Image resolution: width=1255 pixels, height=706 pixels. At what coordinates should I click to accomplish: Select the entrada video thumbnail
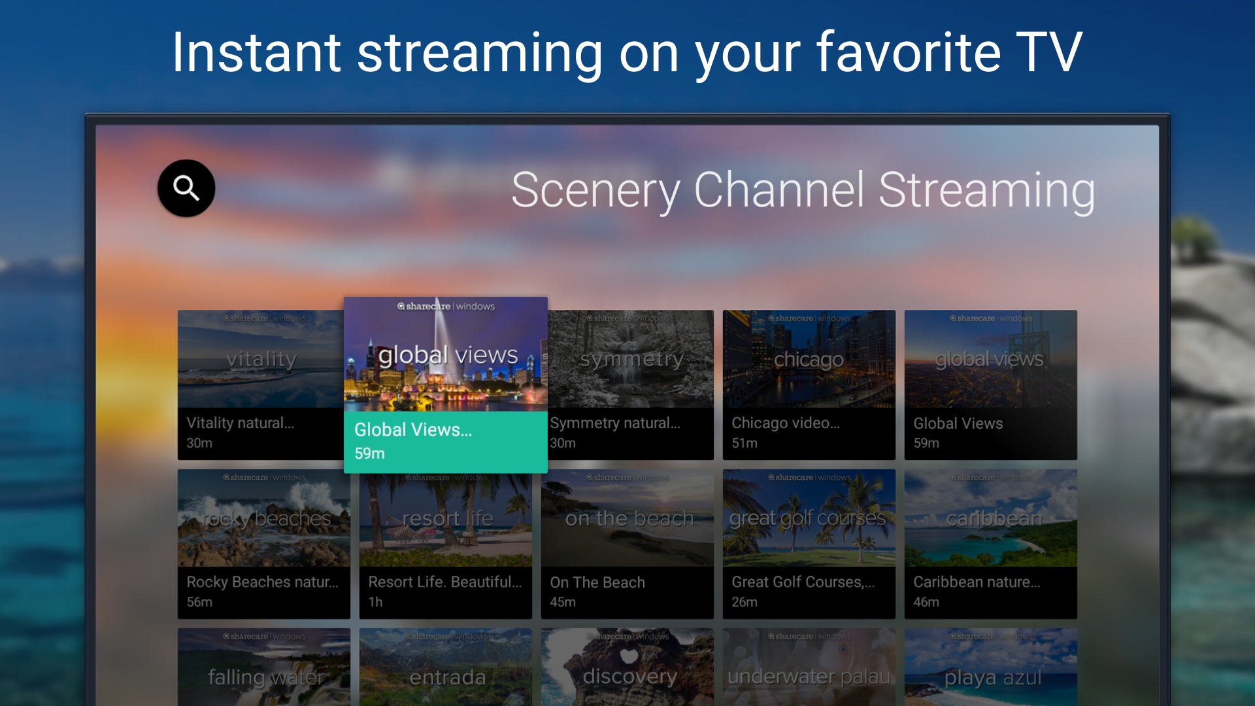pyautogui.click(x=446, y=667)
